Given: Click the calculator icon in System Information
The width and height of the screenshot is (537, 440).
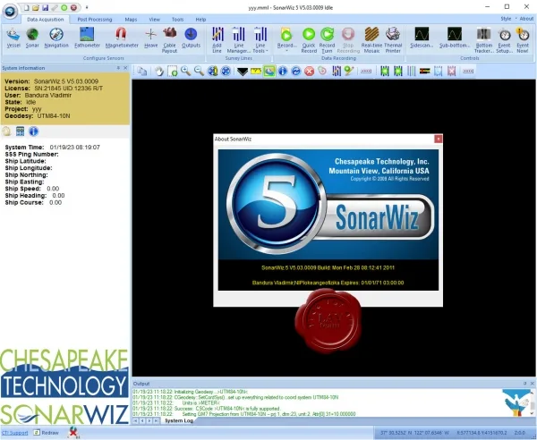Looking at the screenshot, I should point(21,131).
